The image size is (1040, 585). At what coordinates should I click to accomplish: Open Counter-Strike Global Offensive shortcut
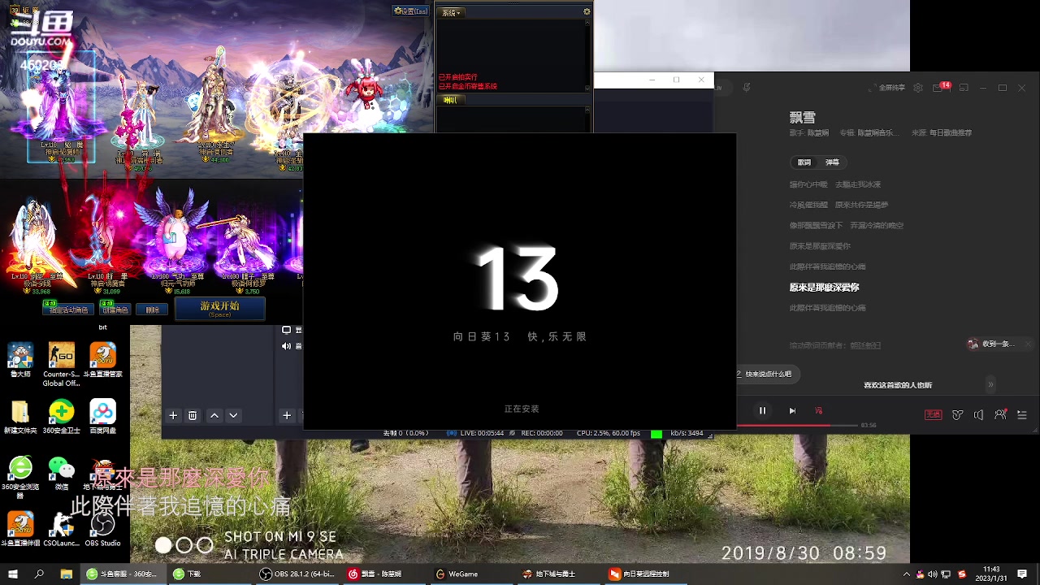point(62,365)
